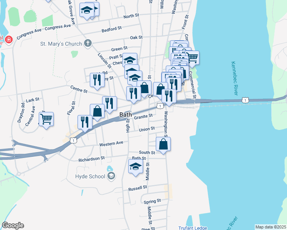Click the Russell St street label
This screenshot has height=230, width=287.
[x=138, y=188]
